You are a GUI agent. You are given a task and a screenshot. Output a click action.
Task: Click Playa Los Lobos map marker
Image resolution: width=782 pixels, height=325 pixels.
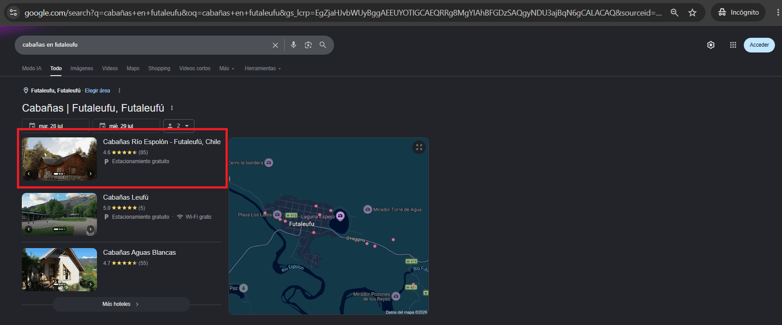[277, 214]
